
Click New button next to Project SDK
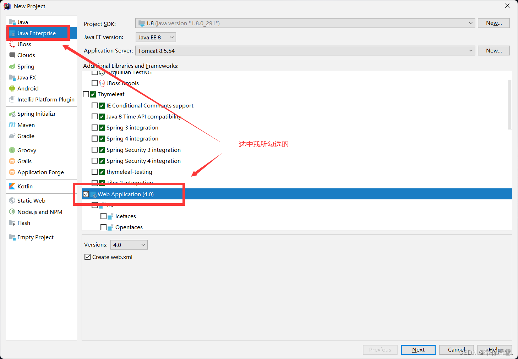[x=494, y=23]
